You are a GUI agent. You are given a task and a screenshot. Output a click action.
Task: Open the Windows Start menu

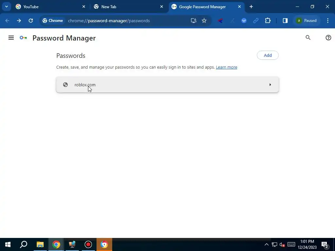pos(8,244)
